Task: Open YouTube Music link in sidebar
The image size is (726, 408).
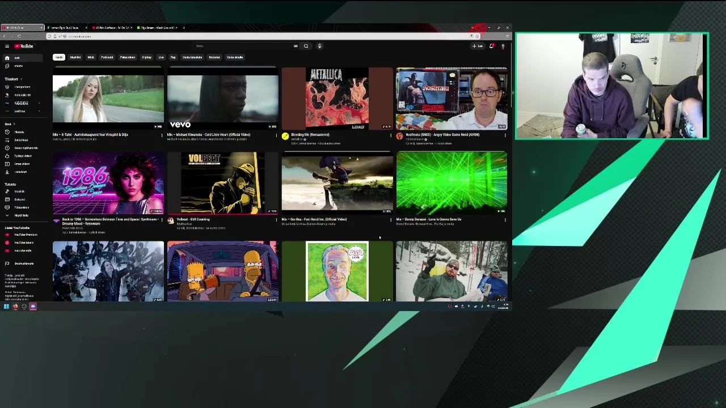Action: [x=23, y=243]
